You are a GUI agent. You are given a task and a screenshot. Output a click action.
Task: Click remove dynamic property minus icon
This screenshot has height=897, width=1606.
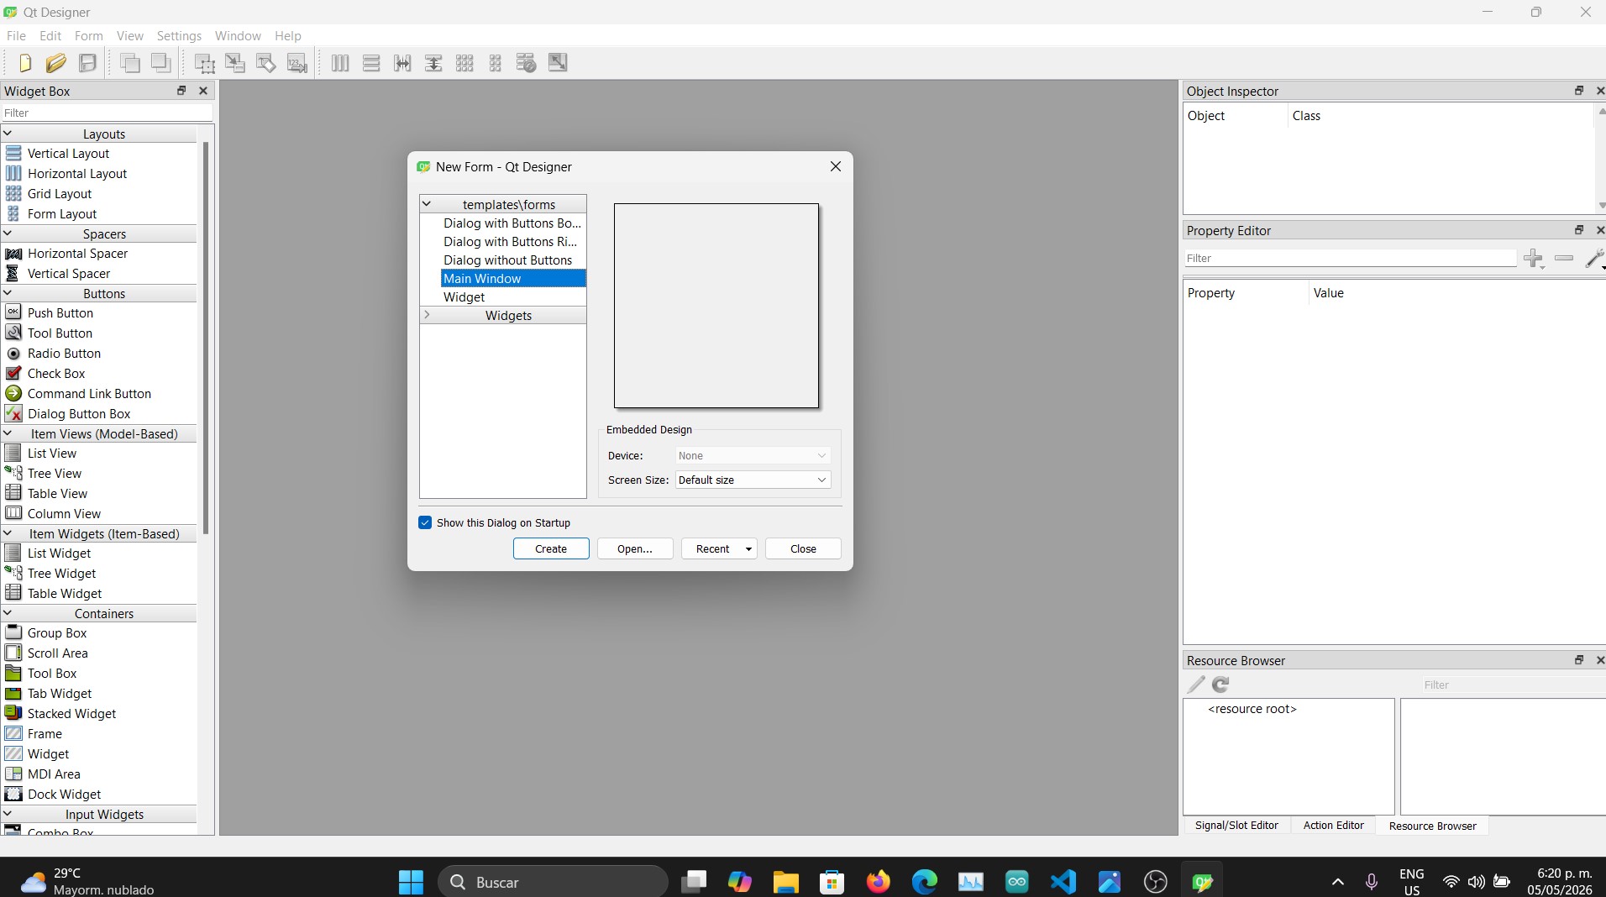[x=1564, y=259]
